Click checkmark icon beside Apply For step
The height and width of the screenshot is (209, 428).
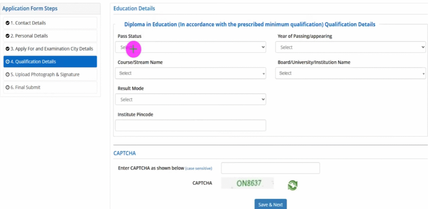pos(7,49)
